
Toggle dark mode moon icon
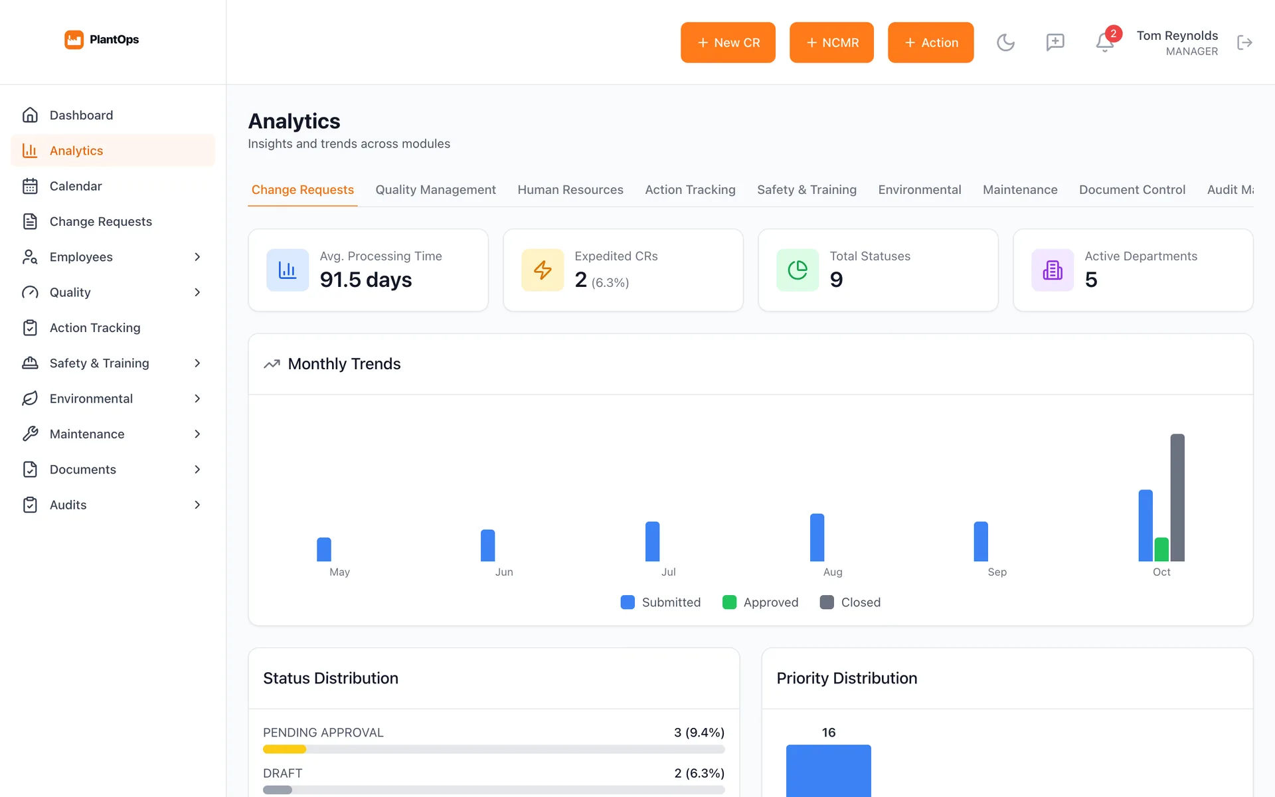point(1005,43)
